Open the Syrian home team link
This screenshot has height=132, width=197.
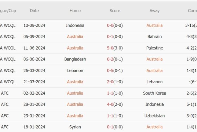point(75,127)
